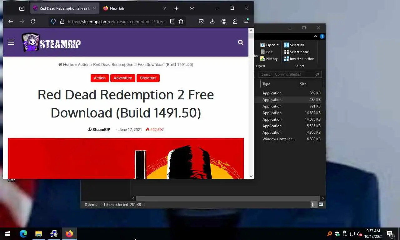Click red Adventure category tag
This screenshot has height=240, width=400.
pyautogui.click(x=123, y=78)
